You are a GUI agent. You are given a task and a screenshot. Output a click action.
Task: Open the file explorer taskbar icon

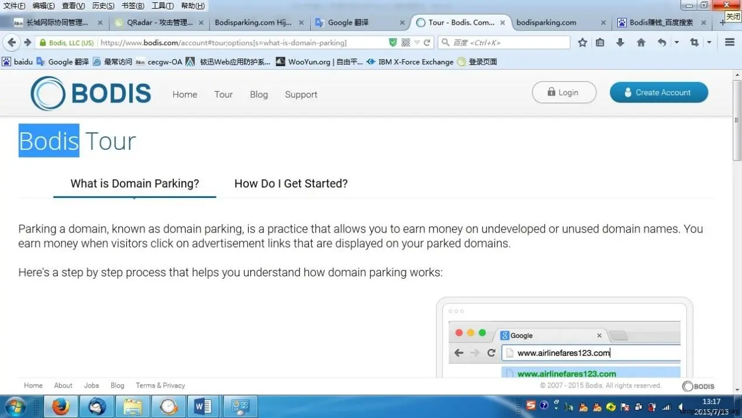coord(132,406)
